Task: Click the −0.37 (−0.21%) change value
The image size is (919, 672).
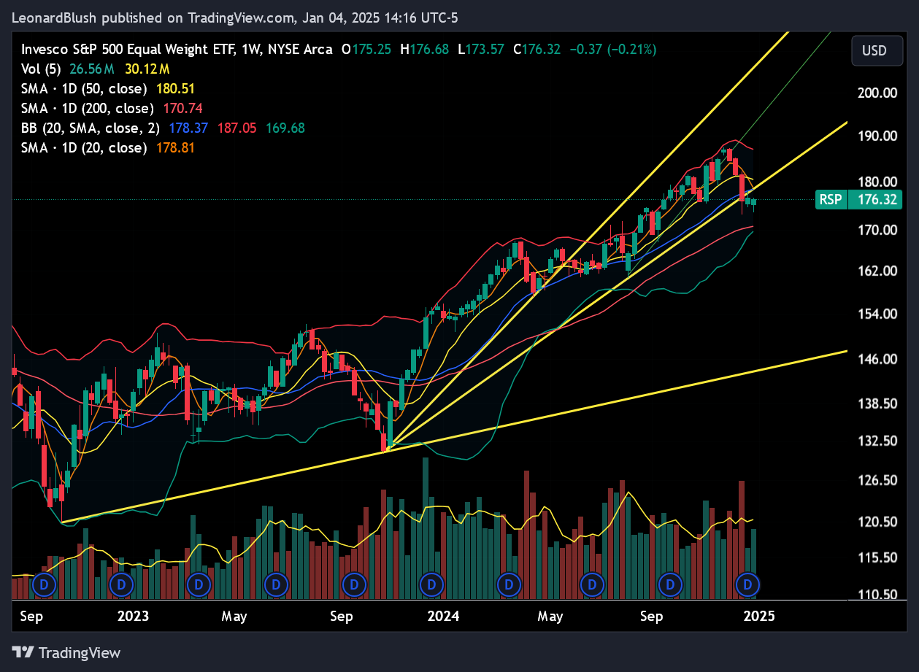Action: click(x=613, y=50)
